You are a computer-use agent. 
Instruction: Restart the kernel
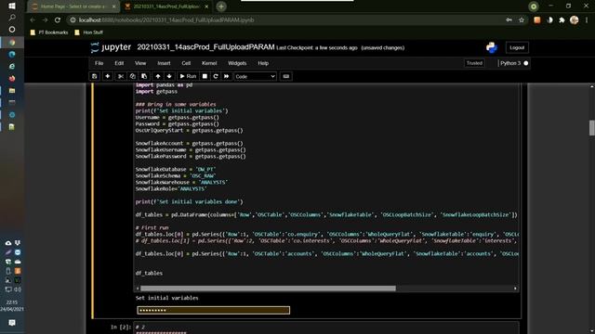tap(216, 76)
